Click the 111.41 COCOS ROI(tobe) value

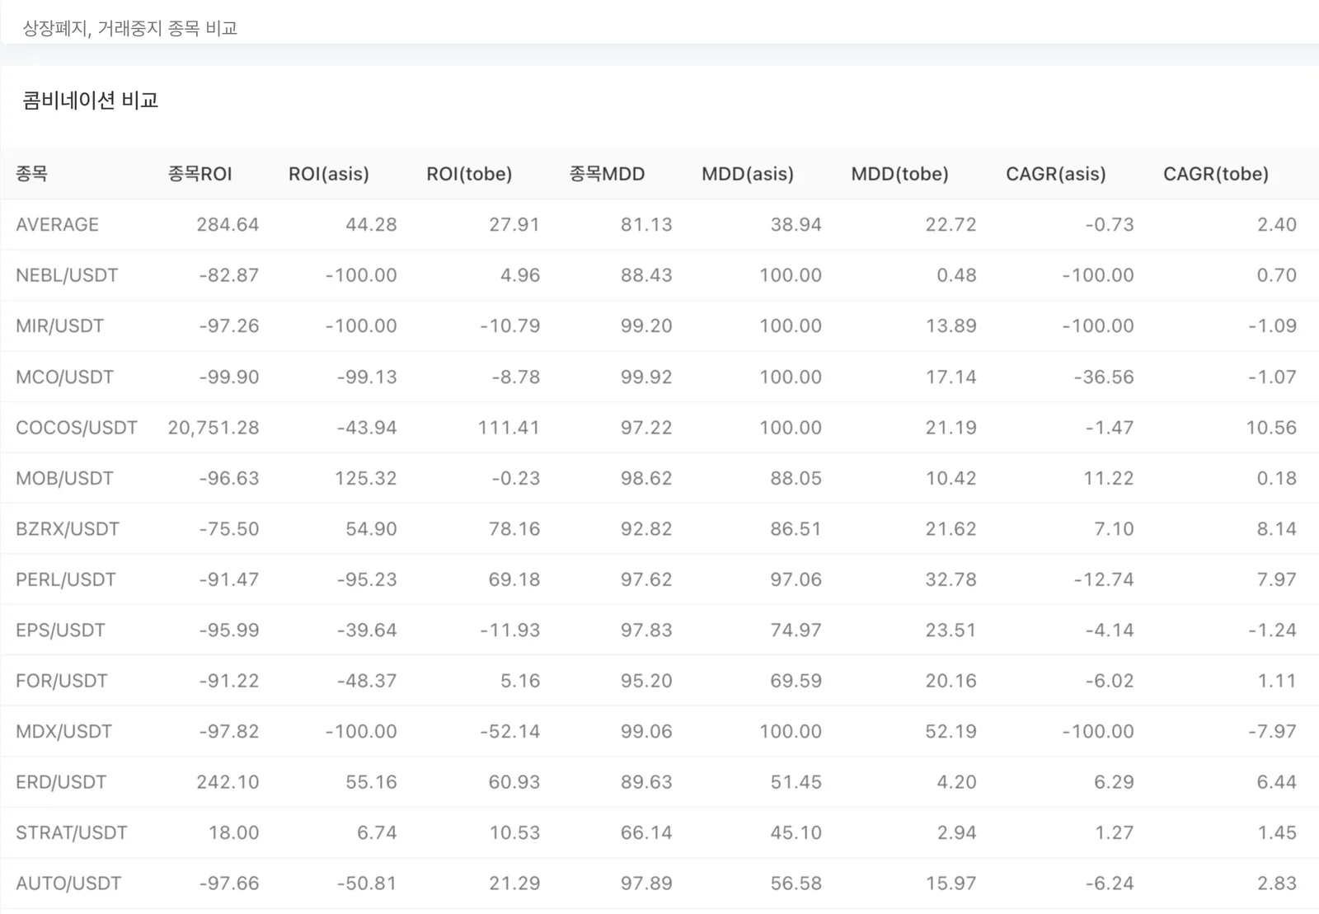[509, 428]
